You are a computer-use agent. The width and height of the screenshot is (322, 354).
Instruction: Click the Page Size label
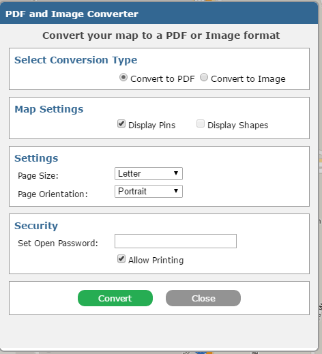coord(38,176)
